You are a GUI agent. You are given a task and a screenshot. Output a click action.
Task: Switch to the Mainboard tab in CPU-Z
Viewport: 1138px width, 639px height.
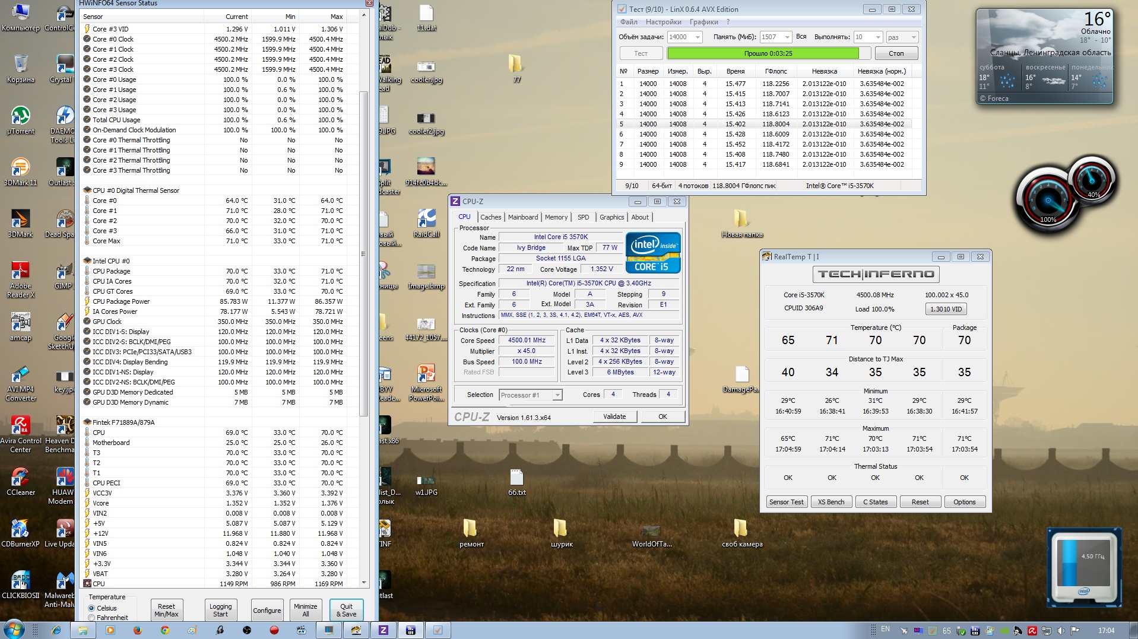pyautogui.click(x=522, y=217)
